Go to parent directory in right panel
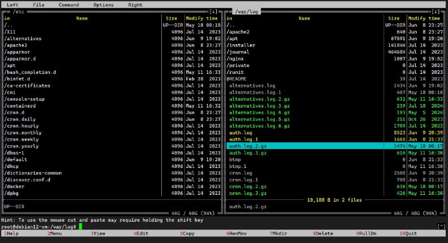The height and width of the screenshot is (243, 448). click(305, 25)
